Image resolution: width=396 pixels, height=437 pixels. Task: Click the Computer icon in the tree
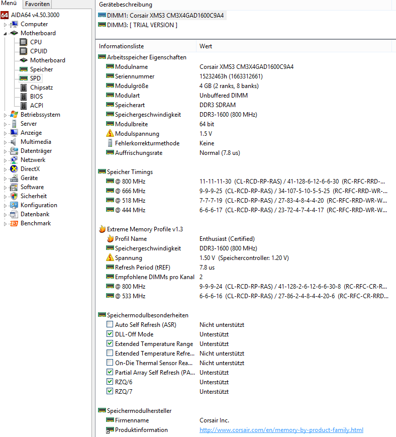tap(14, 24)
